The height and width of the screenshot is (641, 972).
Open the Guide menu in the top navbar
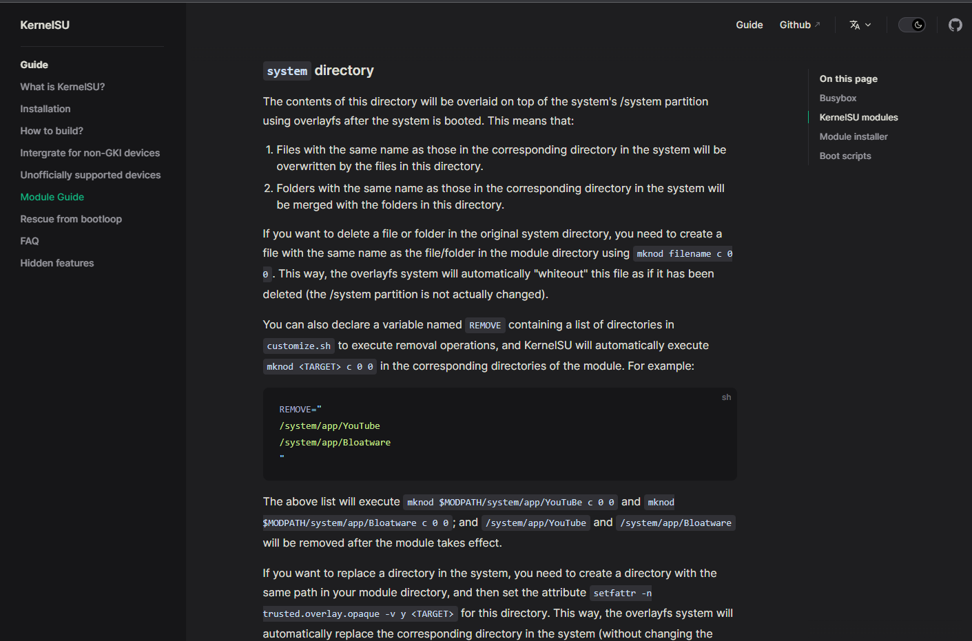click(749, 25)
